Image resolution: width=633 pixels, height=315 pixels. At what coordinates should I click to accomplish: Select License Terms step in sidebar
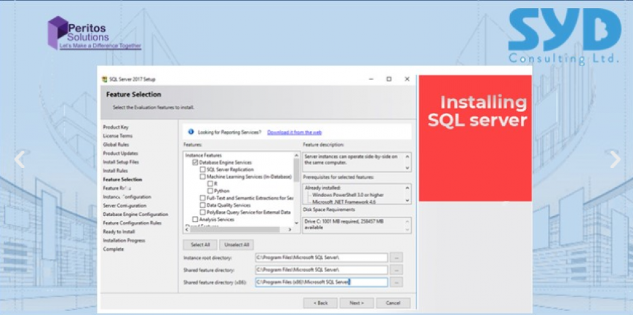pyautogui.click(x=118, y=136)
